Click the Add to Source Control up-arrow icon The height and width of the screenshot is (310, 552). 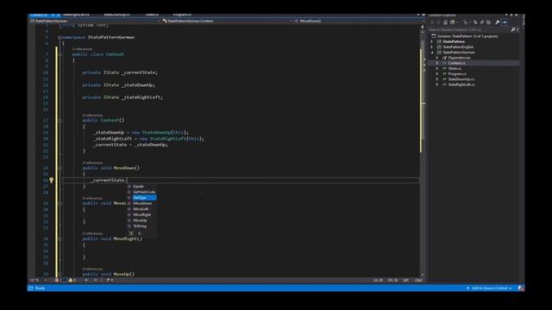tap(467, 288)
